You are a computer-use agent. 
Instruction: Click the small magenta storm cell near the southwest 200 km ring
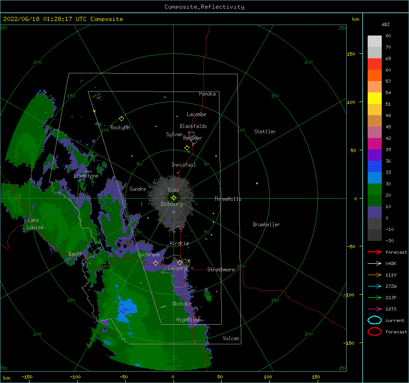(x=105, y=322)
